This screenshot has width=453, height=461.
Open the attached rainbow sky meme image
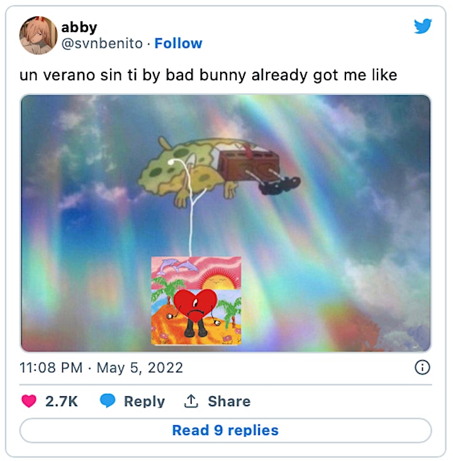pos(226,223)
